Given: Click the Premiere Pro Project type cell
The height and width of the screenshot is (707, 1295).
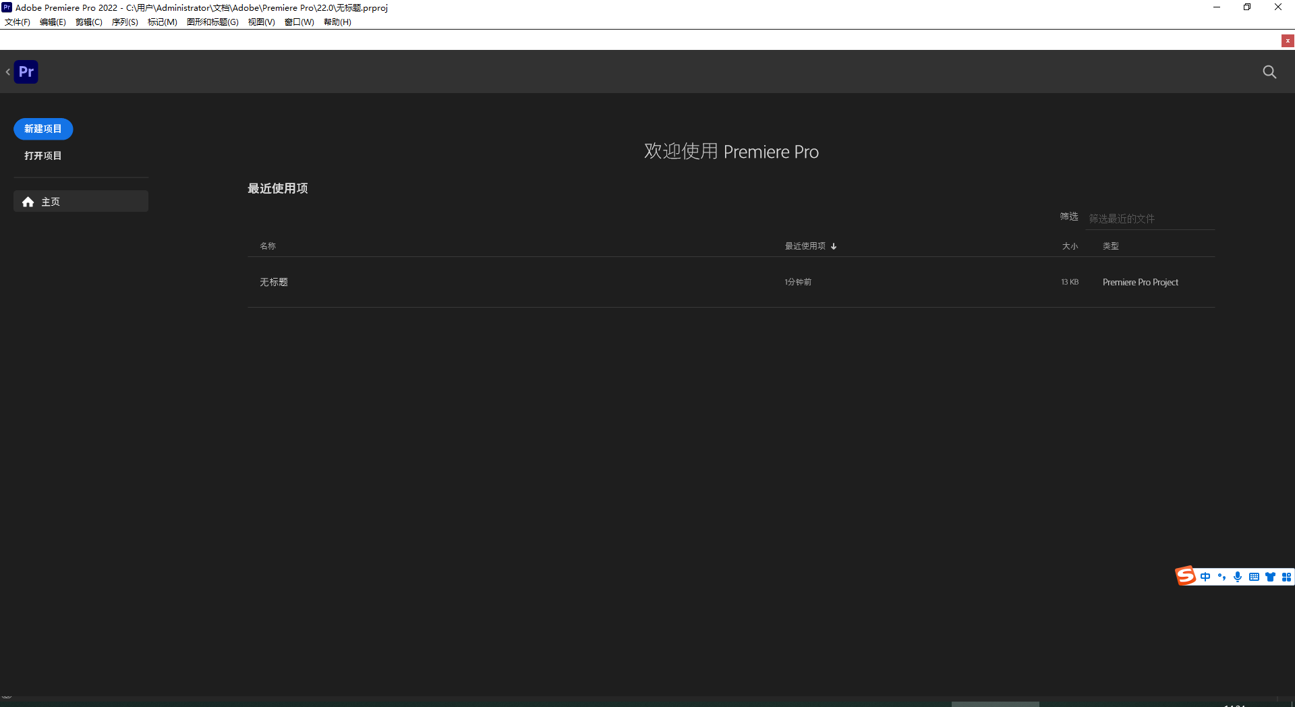Looking at the screenshot, I should click(x=1141, y=282).
